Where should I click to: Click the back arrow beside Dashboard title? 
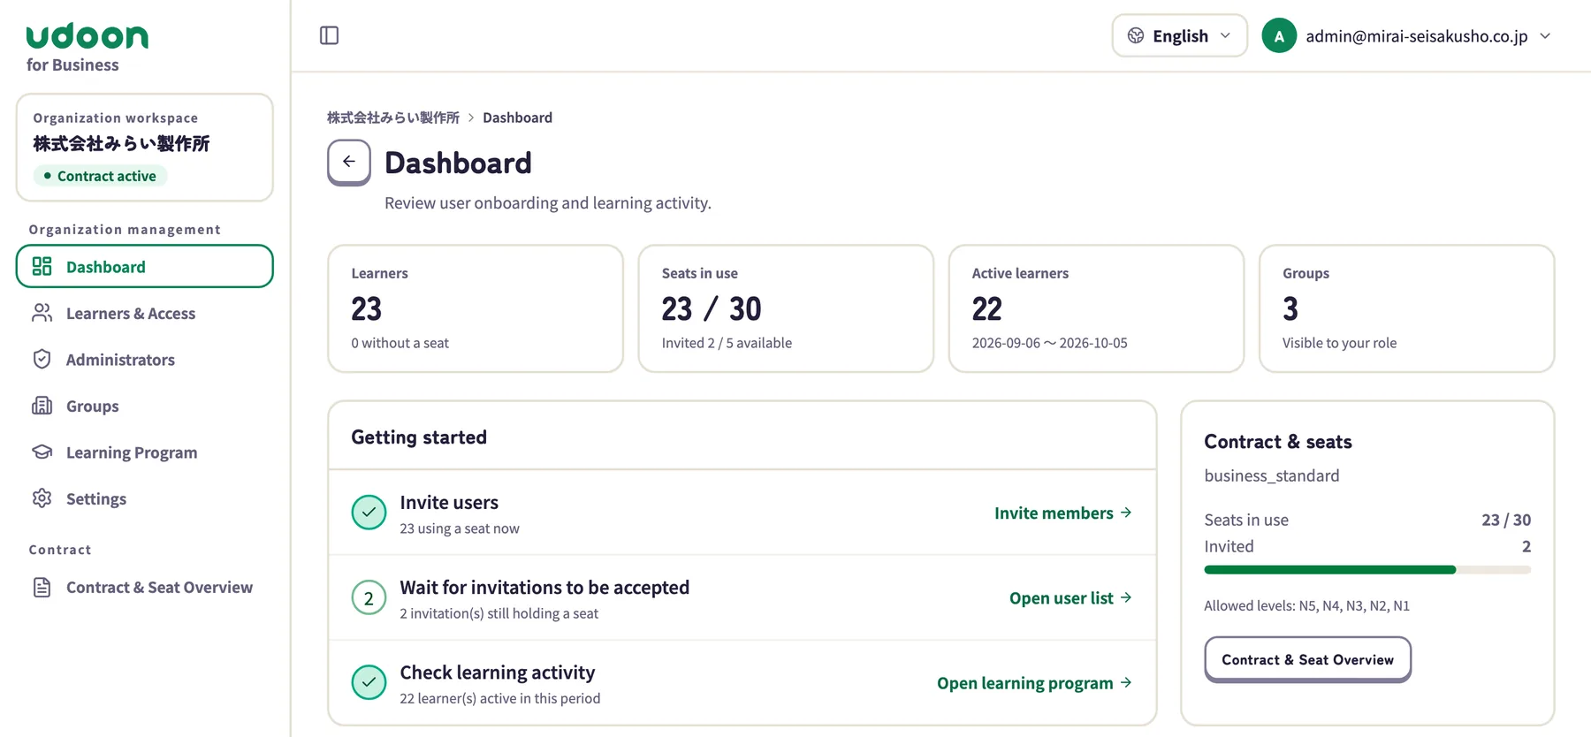(x=349, y=162)
